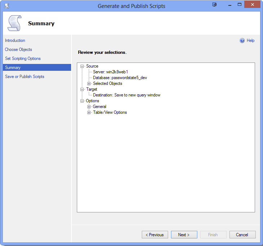This screenshot has width=263, height=246.
Task: Click the title bar script app icon
Action: coord(7,6)
